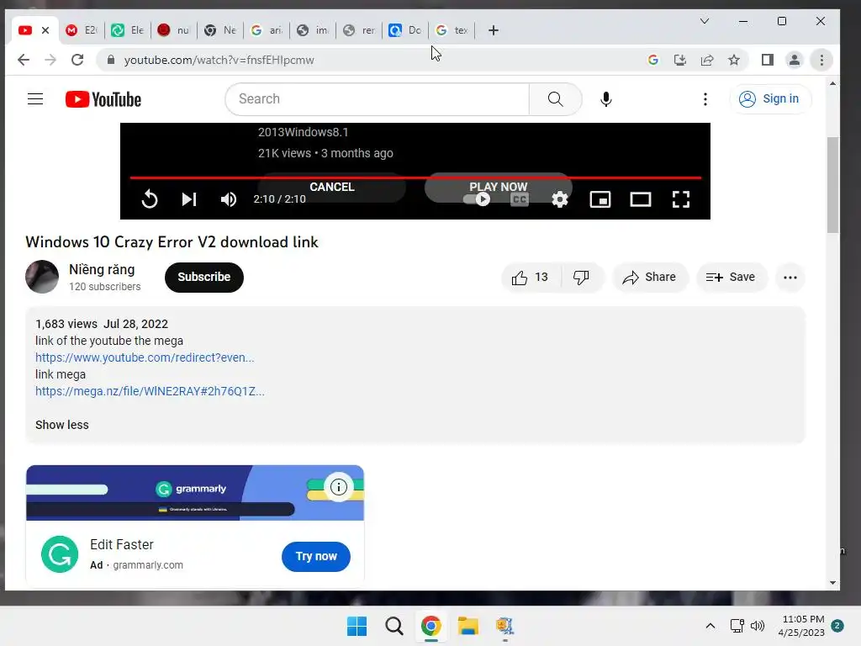Screen dimensions: 861x646
Task: Skip to next video
Action: pos(189,199)
